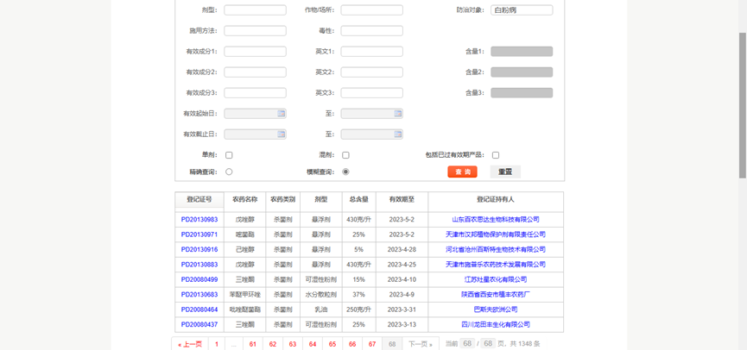Open 河北省沧州百斯特生物技术有限公司 link
Image resolution: width=747 pixels, height=350 pixels.
(496, 250)
